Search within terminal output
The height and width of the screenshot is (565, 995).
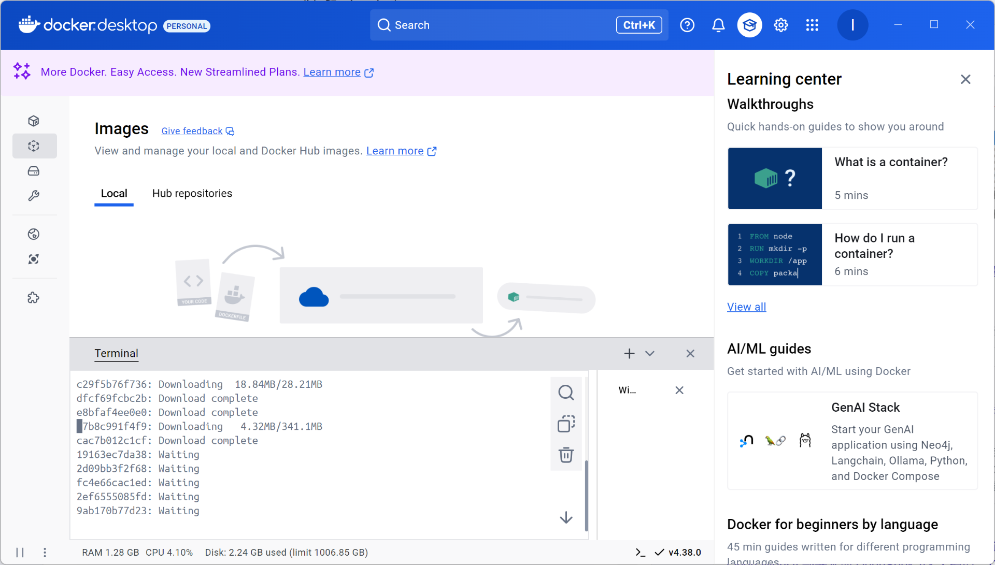tap(566, 393)
